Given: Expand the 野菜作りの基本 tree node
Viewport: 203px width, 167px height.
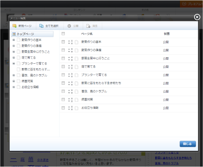Looking at the screenshot, I should coord(14,40).
